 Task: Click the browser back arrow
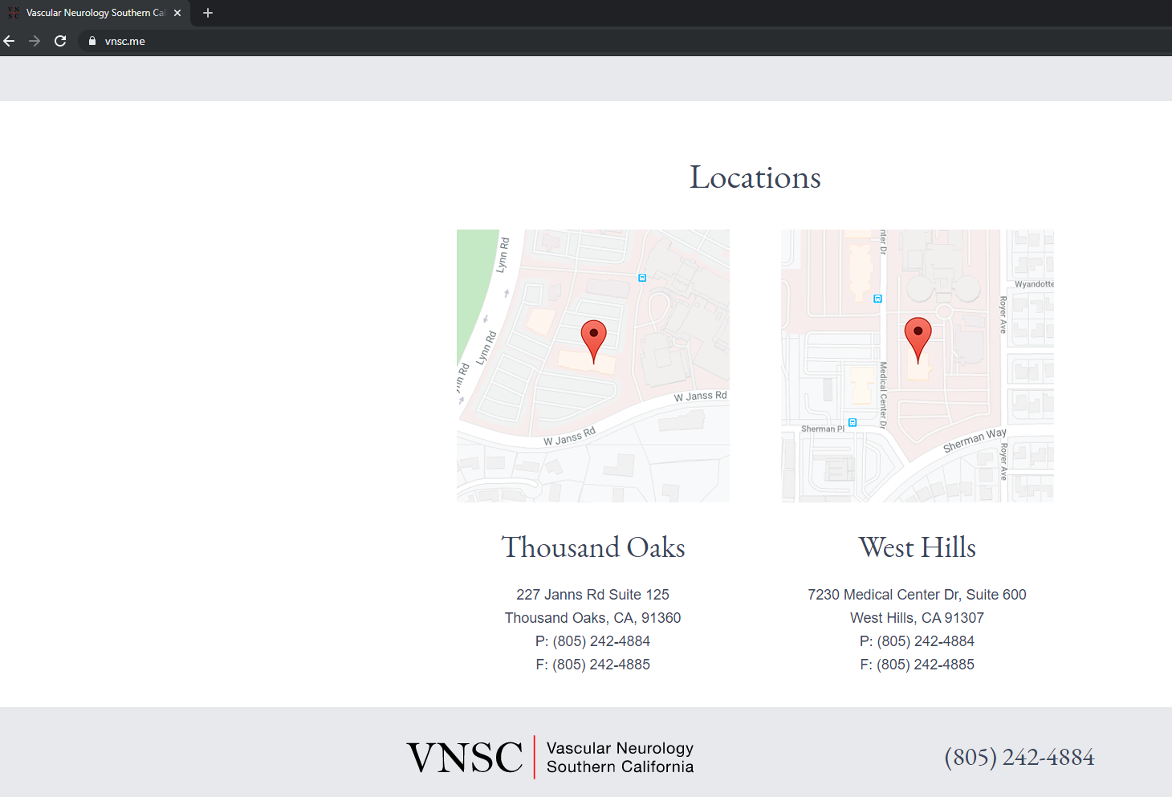click(10, 41)
